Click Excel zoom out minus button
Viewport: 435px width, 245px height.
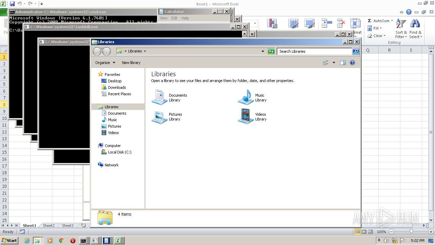[391, 232]
